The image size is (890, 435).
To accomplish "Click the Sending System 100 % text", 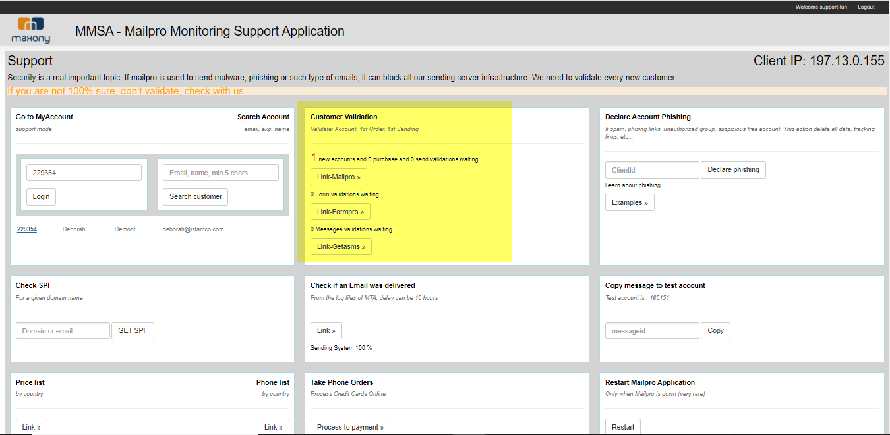I will tap(341, 347).
